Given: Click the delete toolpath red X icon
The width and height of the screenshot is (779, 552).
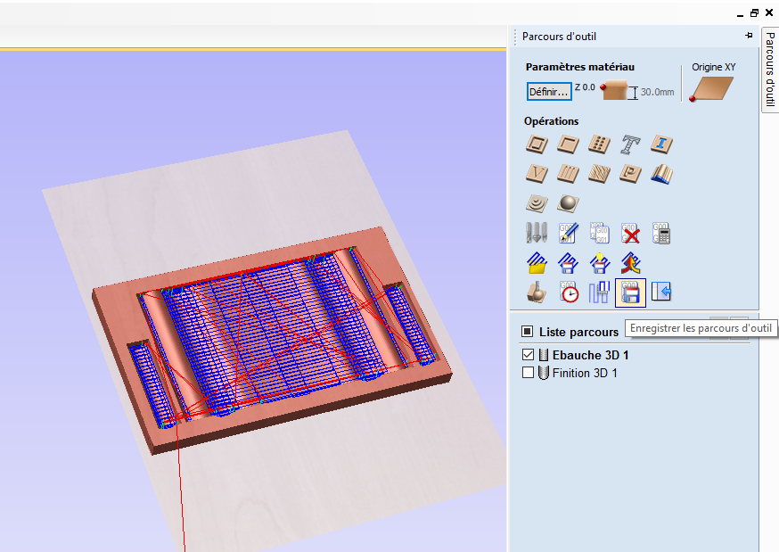Looking at the screenshot, I should 630,233.
